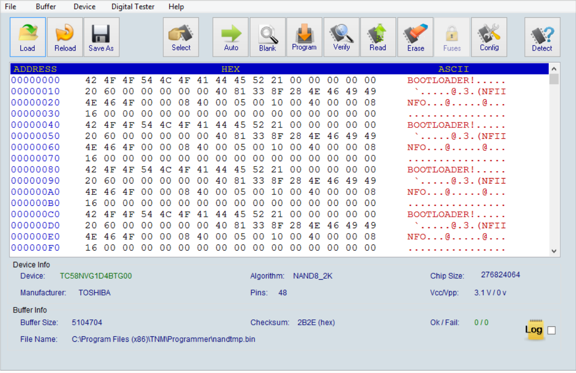Open the Device menu

pyautogui.click(x=84, y=6)
